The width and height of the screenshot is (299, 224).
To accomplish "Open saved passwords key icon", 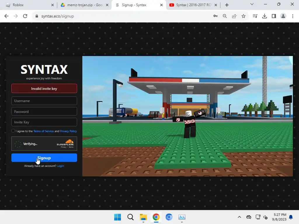I will click(x=215, y=16).
